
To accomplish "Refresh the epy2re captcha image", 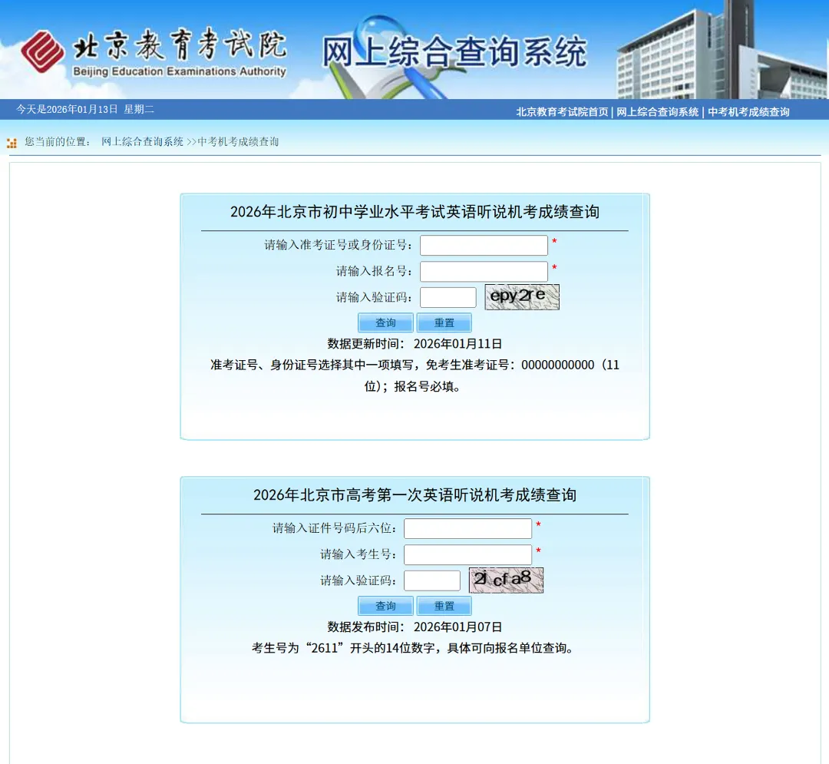I will [522, 297].
